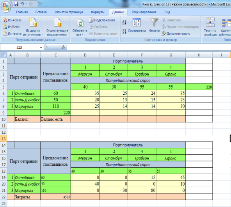Select cell E7 with value 13

[x=114, y=100]
